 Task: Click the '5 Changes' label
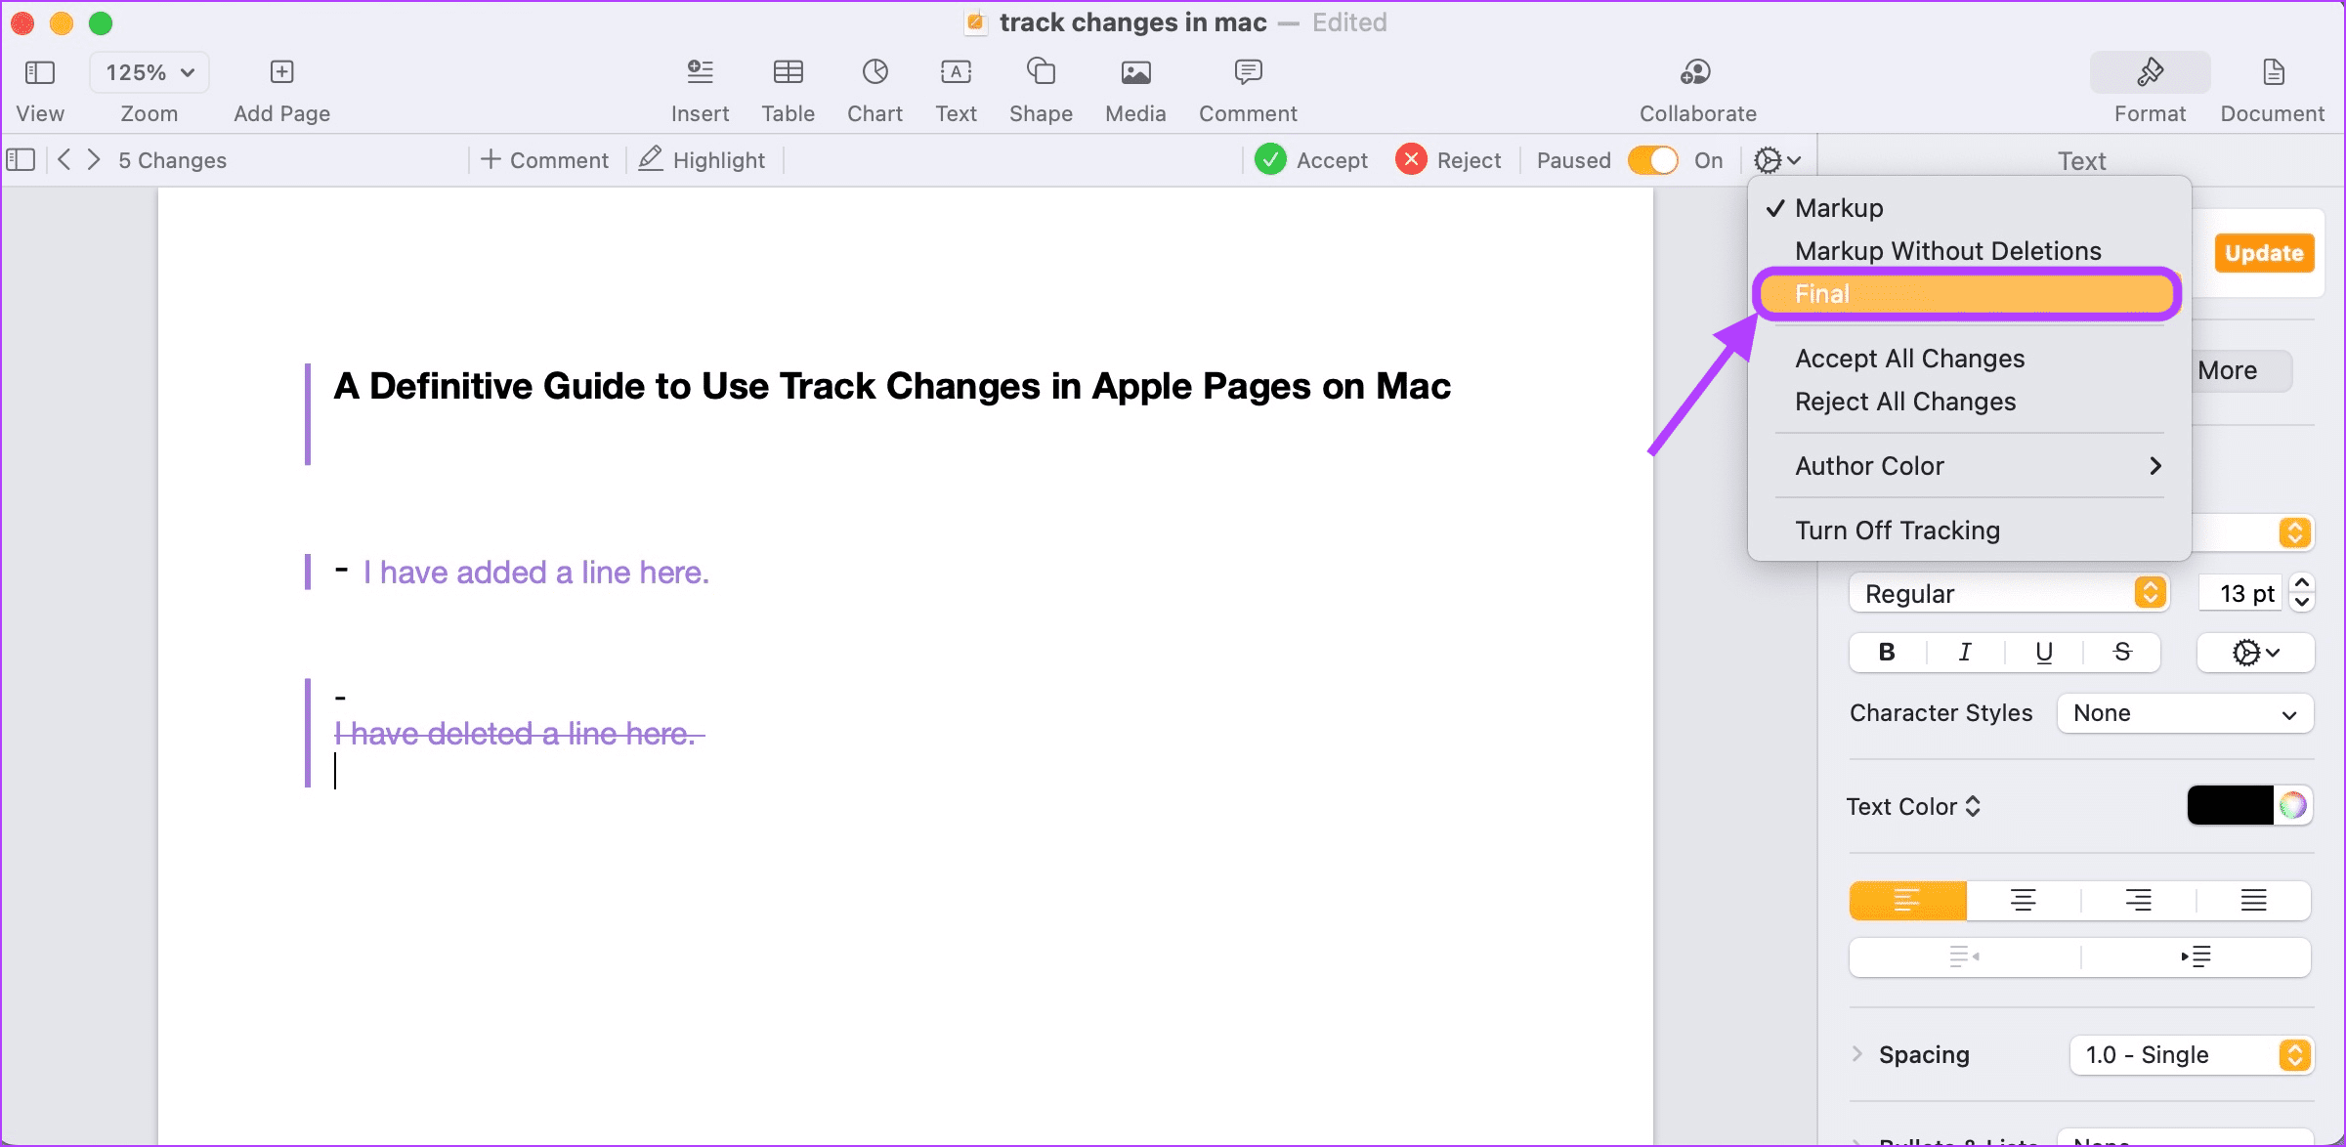coord(172,160)
